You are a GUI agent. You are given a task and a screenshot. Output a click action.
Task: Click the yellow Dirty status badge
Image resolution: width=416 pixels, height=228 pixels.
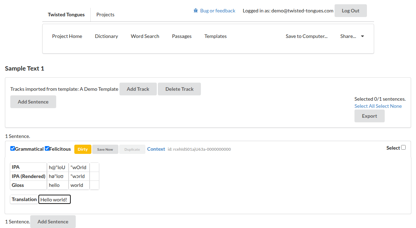point(83,149)
